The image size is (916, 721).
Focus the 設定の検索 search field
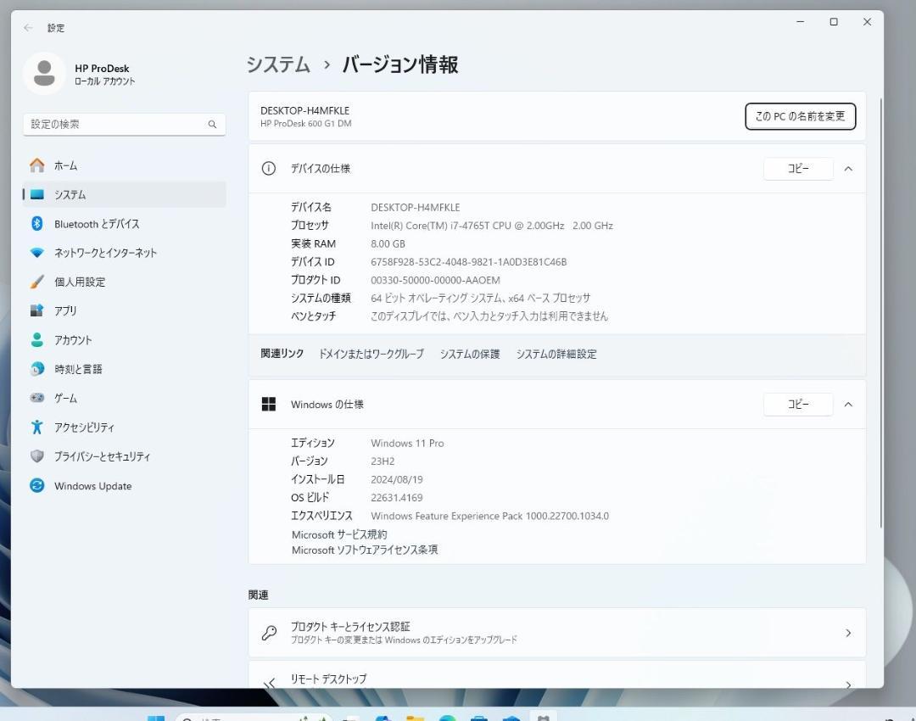(124, 125)
